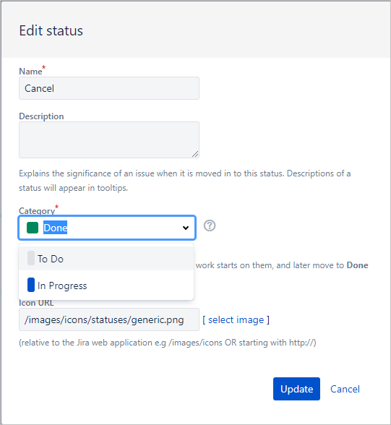391x425 pixels.
Task: Open the select image link
Action: tap(236, 319)
